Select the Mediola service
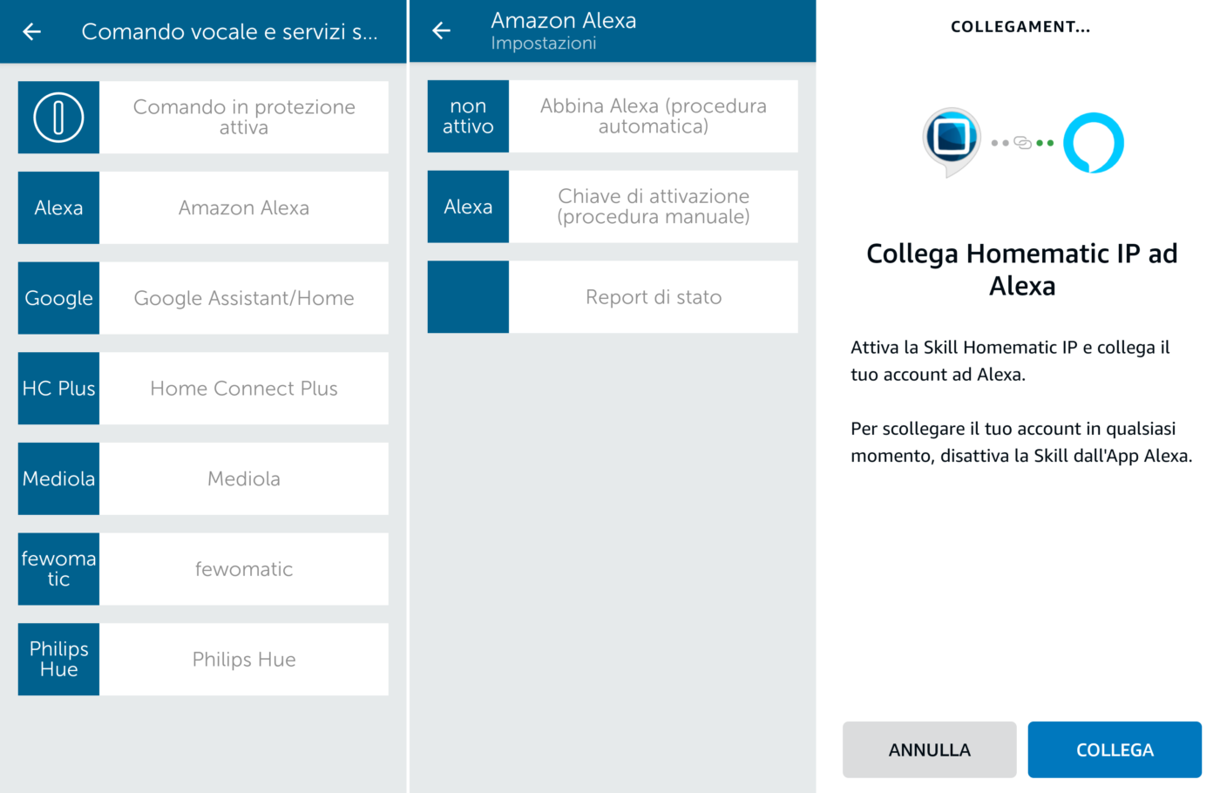1220x793 pixels. [x=244, y=479]
